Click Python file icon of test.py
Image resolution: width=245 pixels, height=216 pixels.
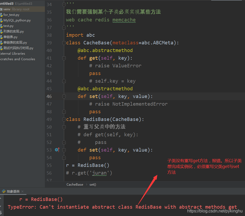click(x=1, y=26)
